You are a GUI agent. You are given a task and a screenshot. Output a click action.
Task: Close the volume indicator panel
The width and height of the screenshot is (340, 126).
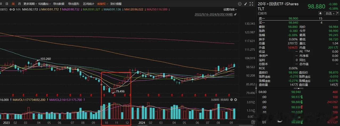point(235,100)
